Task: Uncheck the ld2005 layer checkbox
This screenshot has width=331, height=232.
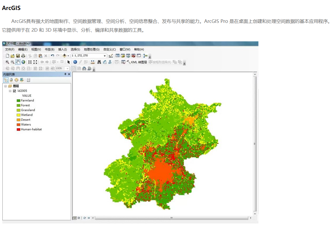Action: coord(14,91)
